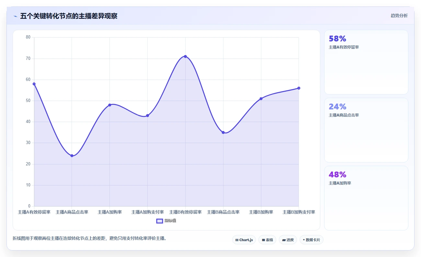Screen dimensions: 421x257
Task: Click the y-axis tick label 40
Action: tap(28, 122)
